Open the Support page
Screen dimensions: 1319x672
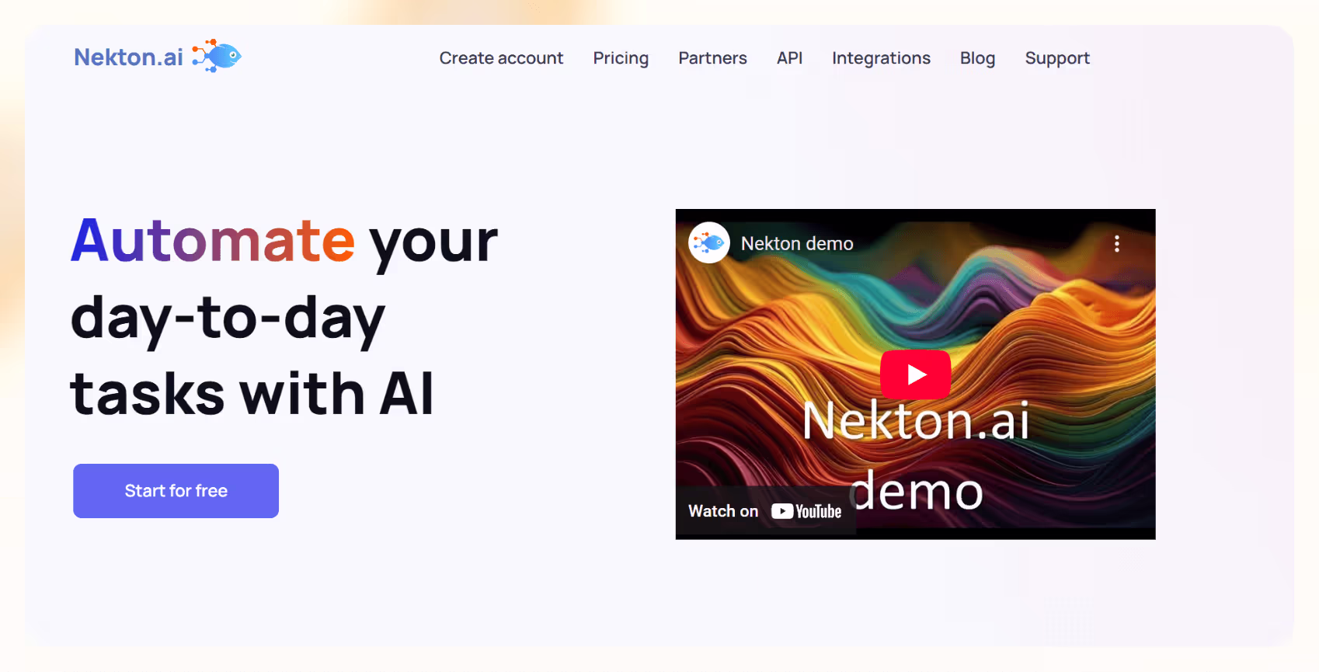pos(1057,58)
